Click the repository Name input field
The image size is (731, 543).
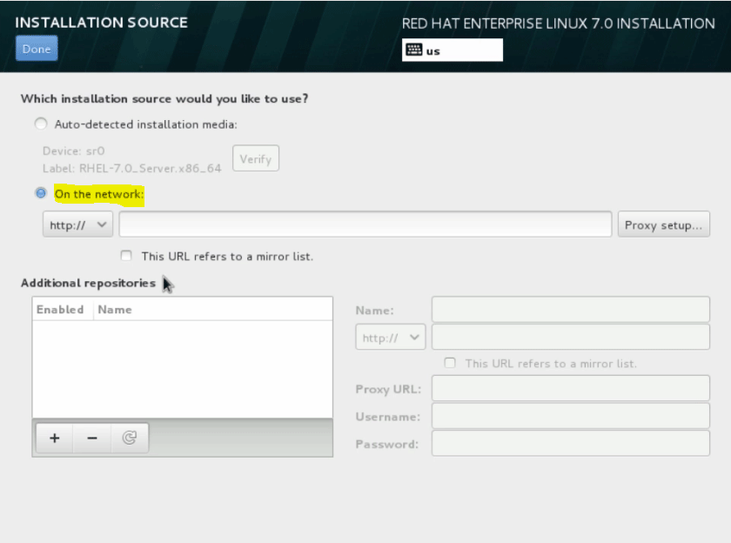click(x=570, y=309)
